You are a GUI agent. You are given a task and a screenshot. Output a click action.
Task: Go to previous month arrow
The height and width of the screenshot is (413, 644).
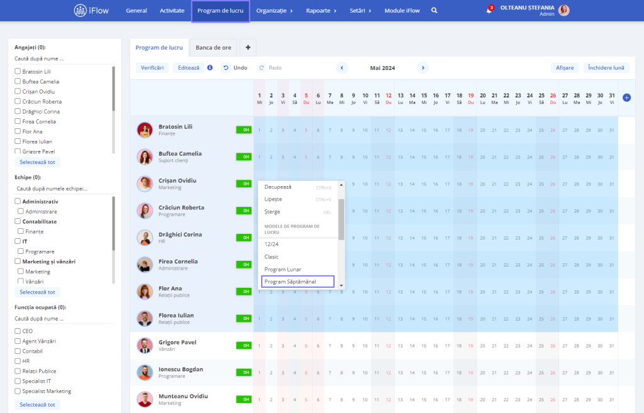341,68
